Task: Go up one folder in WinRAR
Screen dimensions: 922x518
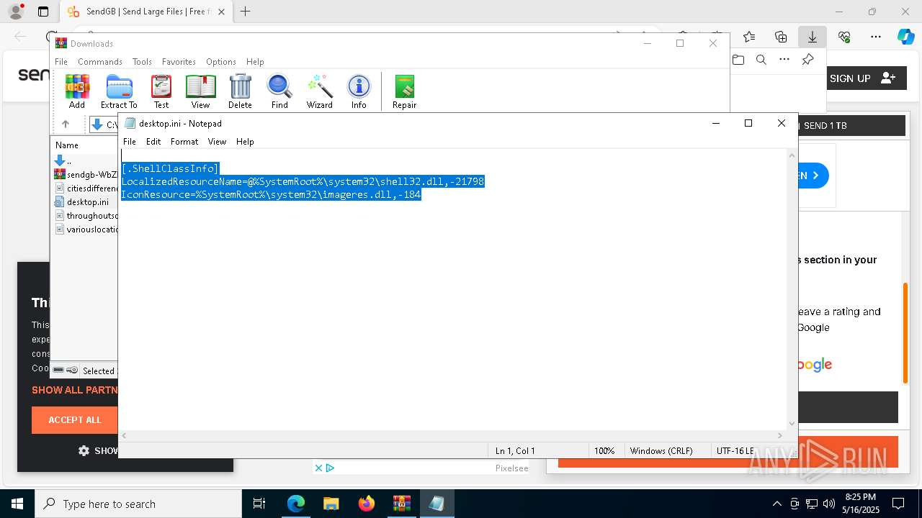Action: (66, 124)
